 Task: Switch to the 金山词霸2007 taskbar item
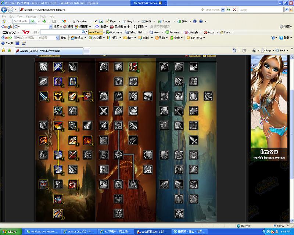153,232
